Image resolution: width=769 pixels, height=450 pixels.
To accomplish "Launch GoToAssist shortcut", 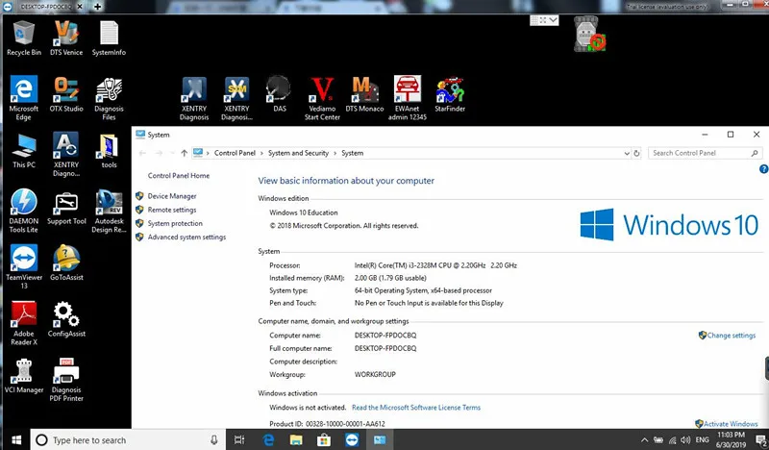I will pyautogui.click(x=66, y=263).
